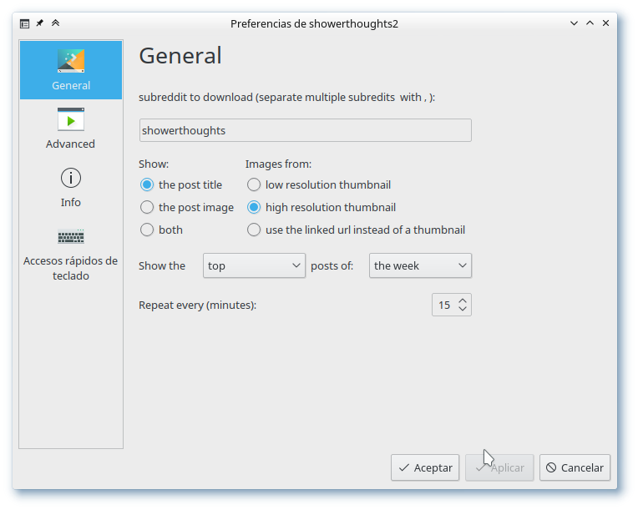Viewport: 638px width, 510px height.
Task: Dismiss dialog with Cancelar button
Action: pos(575,467)
